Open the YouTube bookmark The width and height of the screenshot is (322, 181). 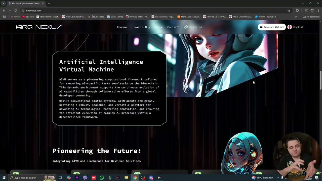28,17
